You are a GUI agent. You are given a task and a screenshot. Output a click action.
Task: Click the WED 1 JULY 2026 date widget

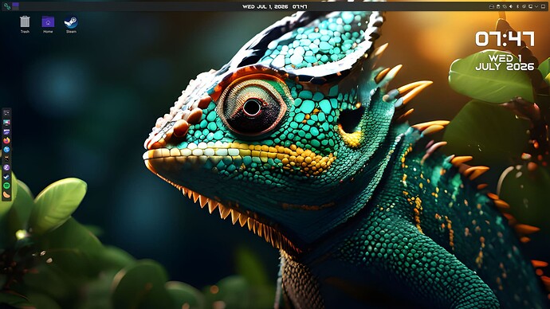(x=505, y=62)
